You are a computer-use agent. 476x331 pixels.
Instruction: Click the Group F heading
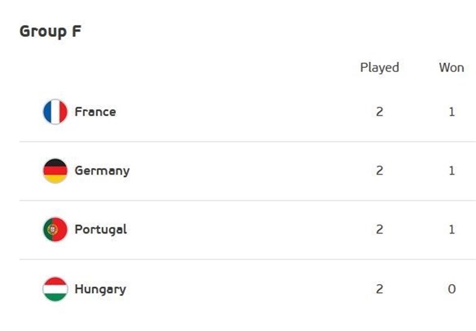tap(50, 31)
